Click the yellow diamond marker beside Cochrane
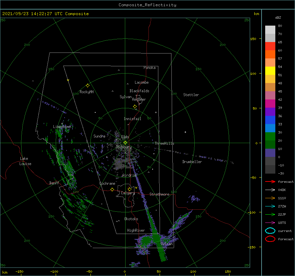295x276 pixels. [112, 189]
